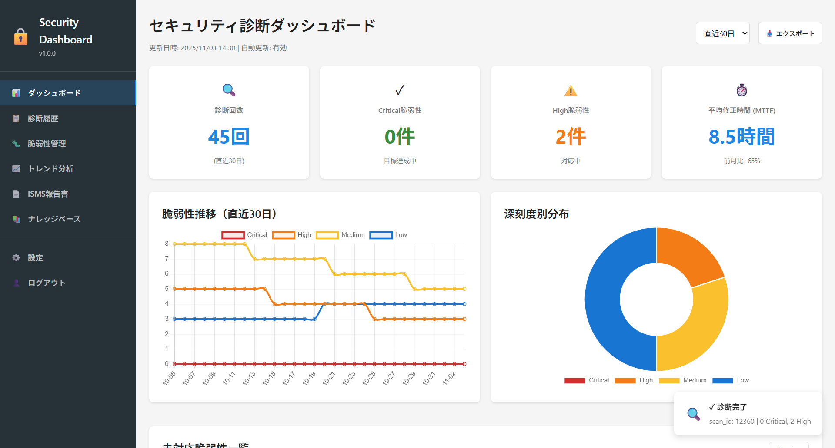Image resolution: width=835 pixels, height=448 pixels.
Task: Switch to the ダッシュボード menu item
Action: [x=53, y=93]
